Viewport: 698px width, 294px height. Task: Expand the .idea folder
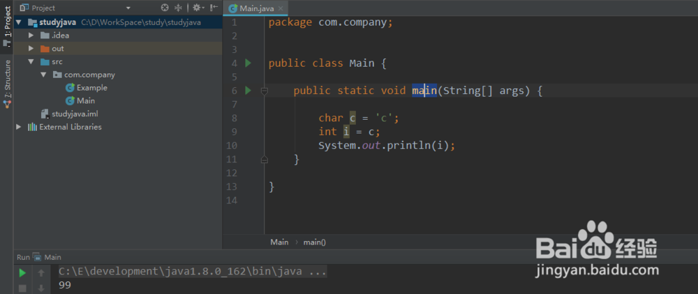coord(31,36)
